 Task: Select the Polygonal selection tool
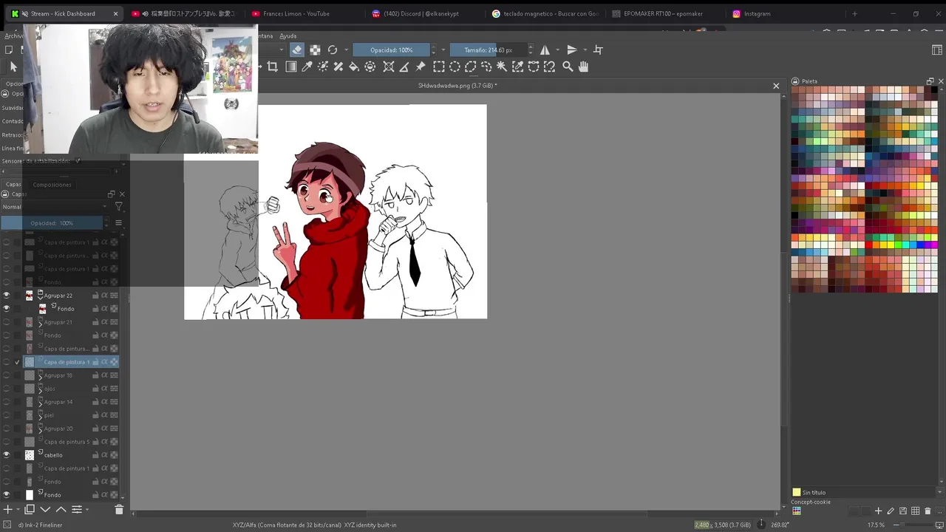(x=470, y=66)
